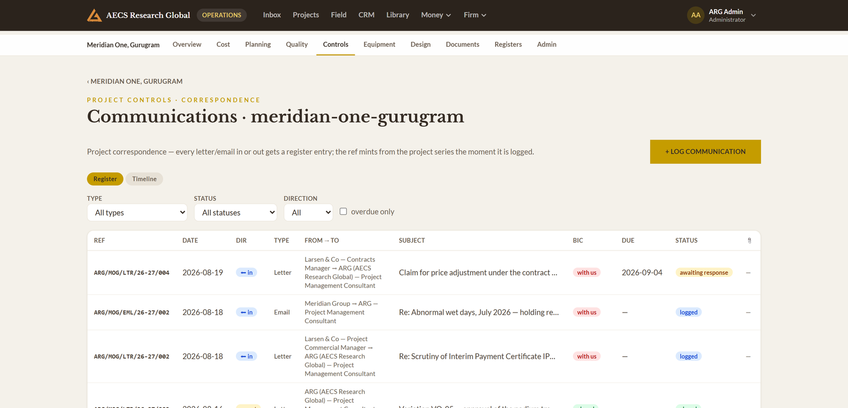
Task: Open entry ARG/MOG/EML/26-27/002
Action: (131, 312)
